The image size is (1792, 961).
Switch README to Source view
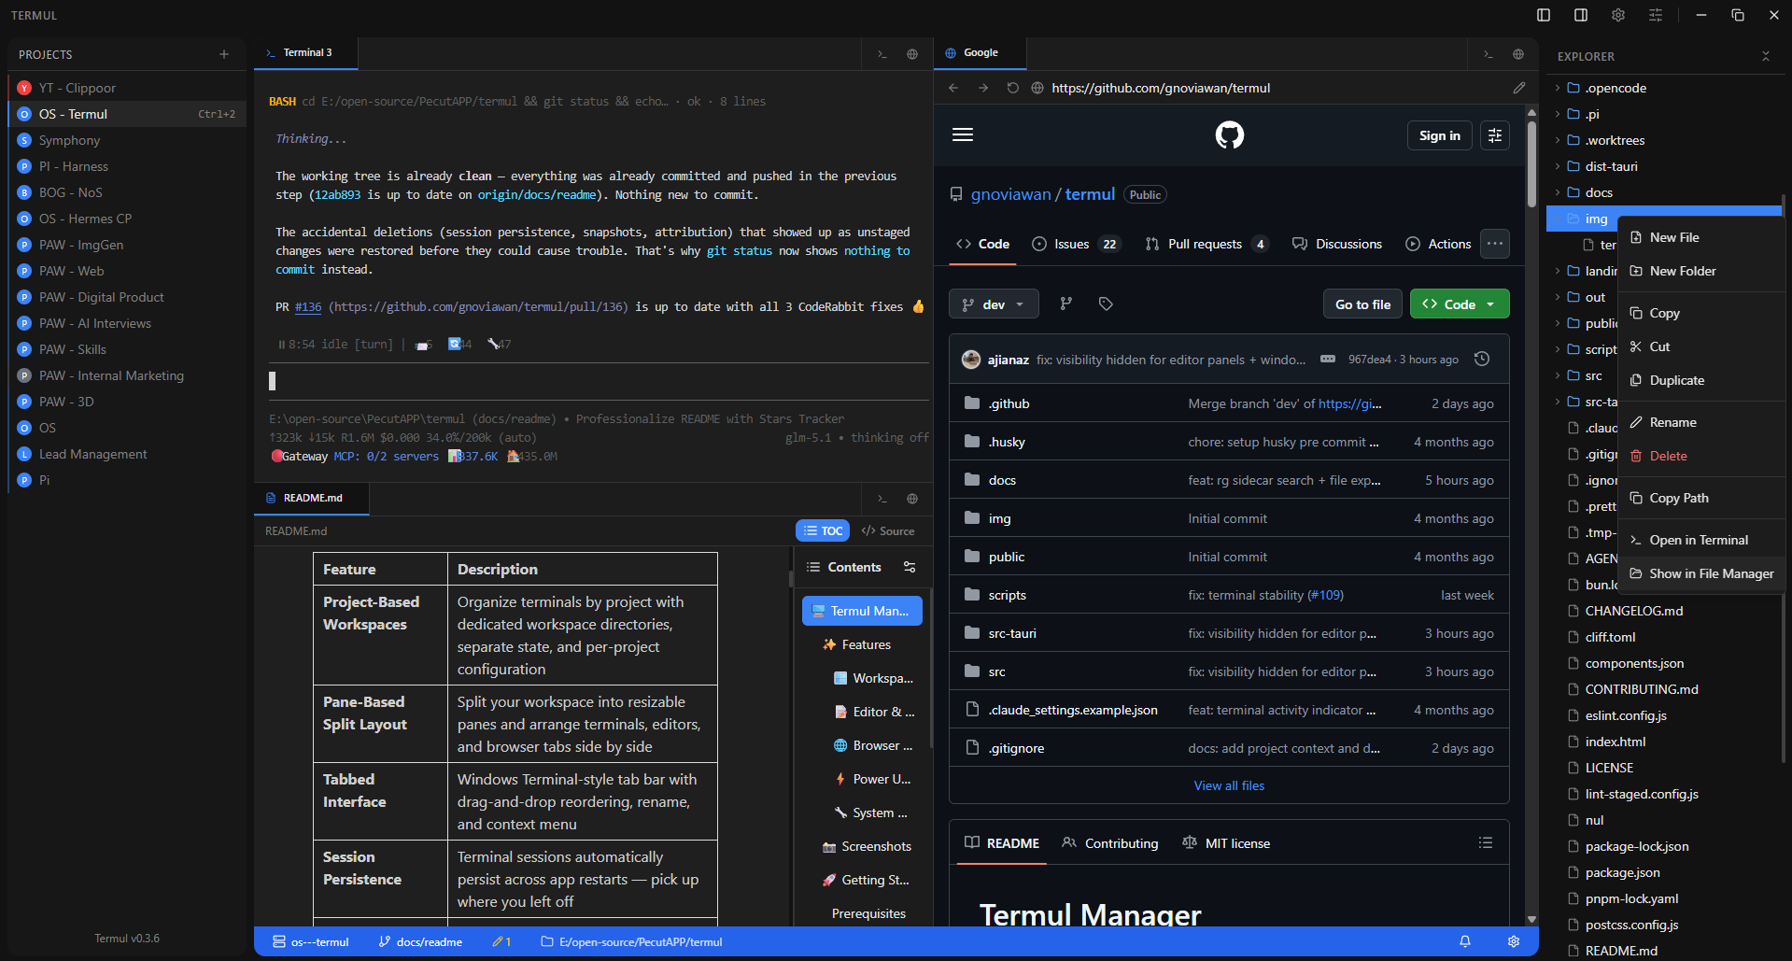point(888,530)
